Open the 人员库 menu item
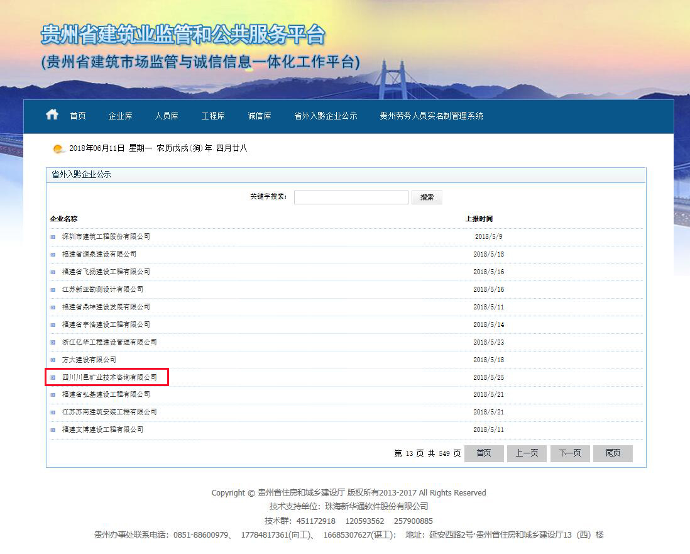 [x=167, y=116]
